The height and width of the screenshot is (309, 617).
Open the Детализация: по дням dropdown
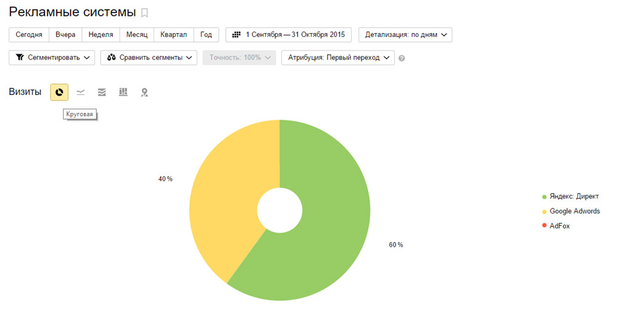(x=405, y=35)
